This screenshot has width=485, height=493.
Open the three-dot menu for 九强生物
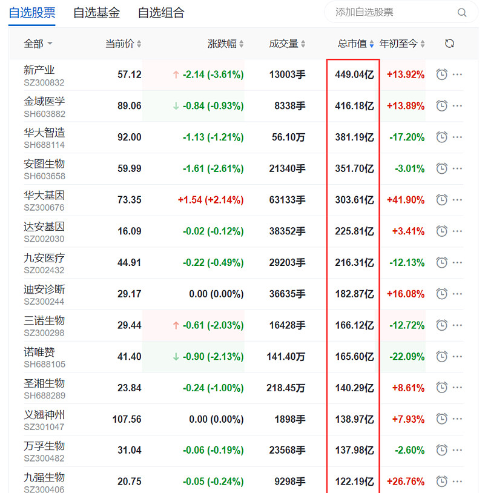(457, 481)
